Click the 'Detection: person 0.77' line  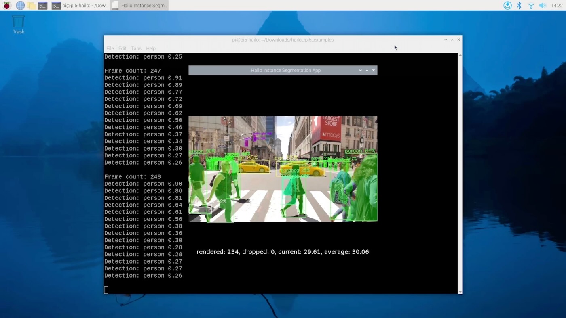(143, 92)
